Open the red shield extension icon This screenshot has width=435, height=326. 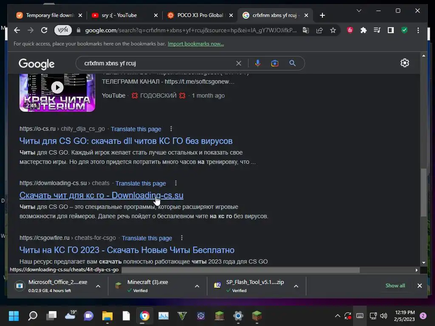coord(350,30)
